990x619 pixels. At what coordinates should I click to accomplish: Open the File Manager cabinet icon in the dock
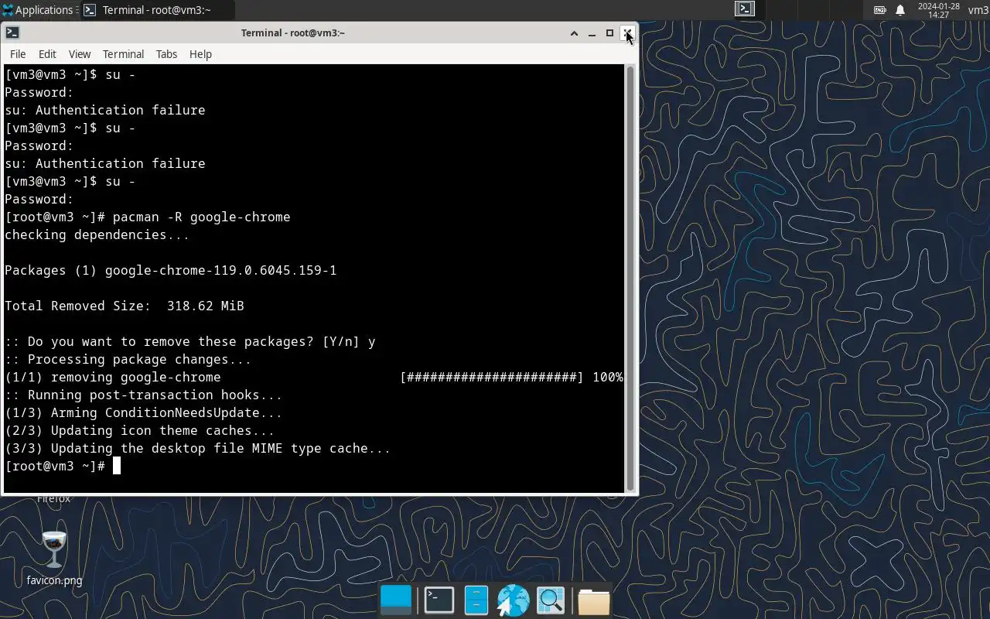(x=476, y=600)
